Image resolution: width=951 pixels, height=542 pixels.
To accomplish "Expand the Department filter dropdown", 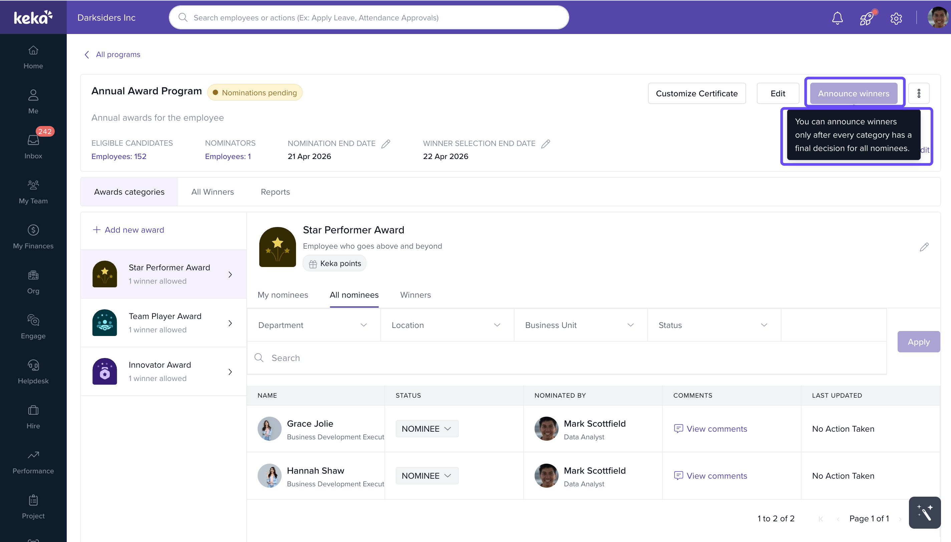I will [313, 325].
